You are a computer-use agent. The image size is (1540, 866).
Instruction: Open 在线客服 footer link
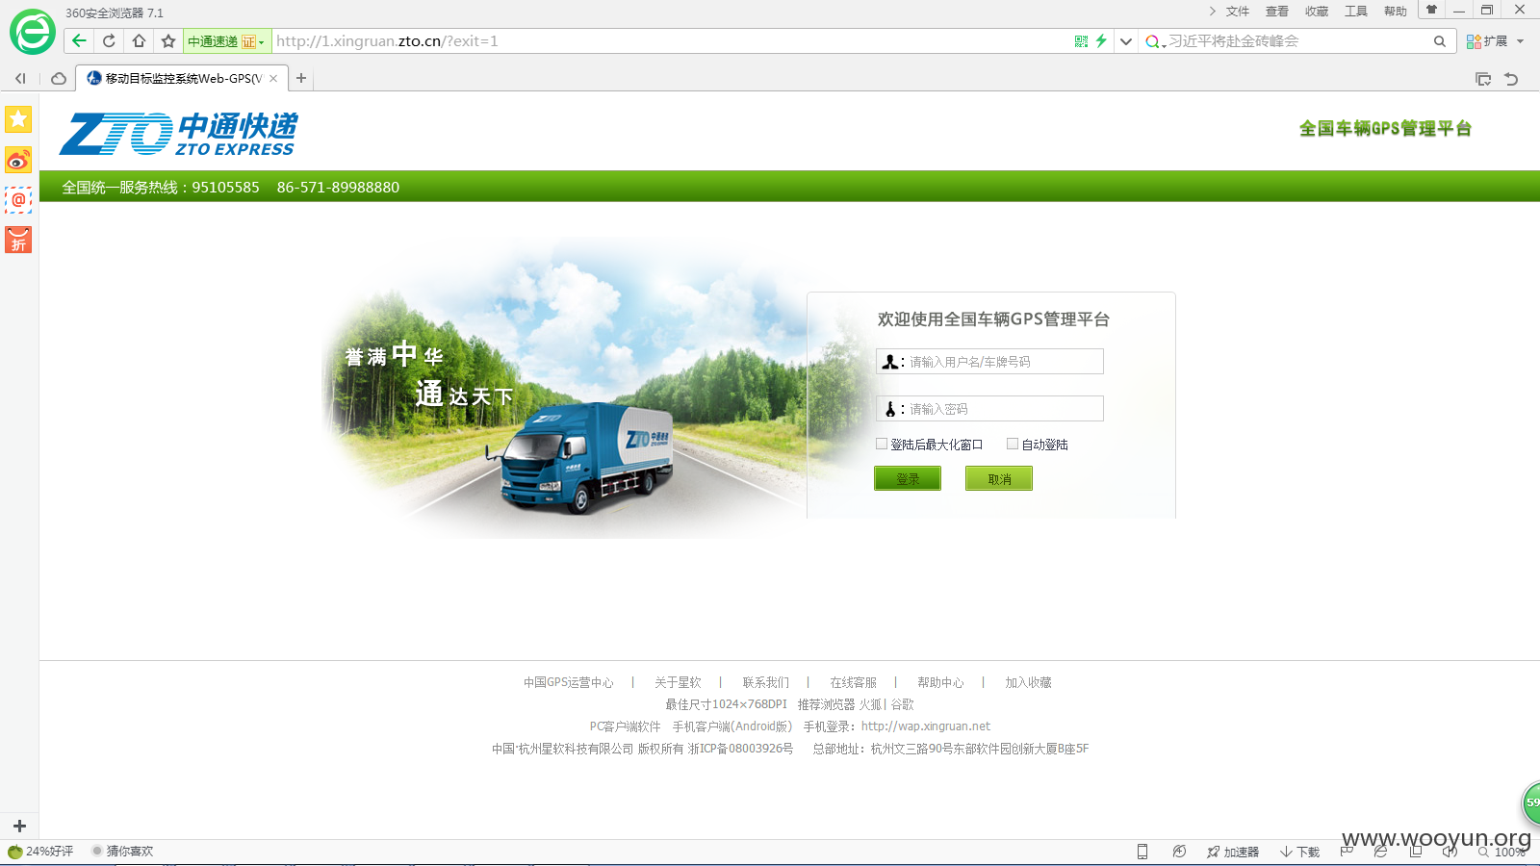(x=853, y=682)
